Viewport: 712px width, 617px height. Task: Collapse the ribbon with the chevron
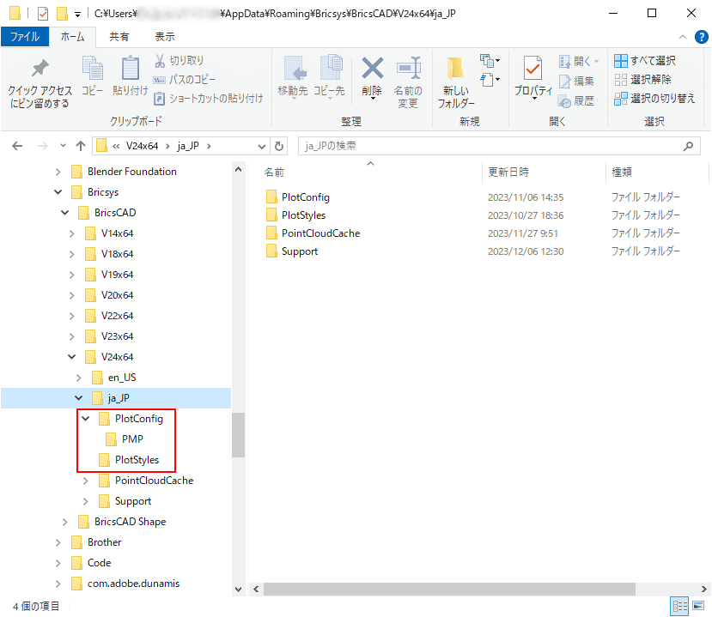pyautogui.click(x=683, y=37)
